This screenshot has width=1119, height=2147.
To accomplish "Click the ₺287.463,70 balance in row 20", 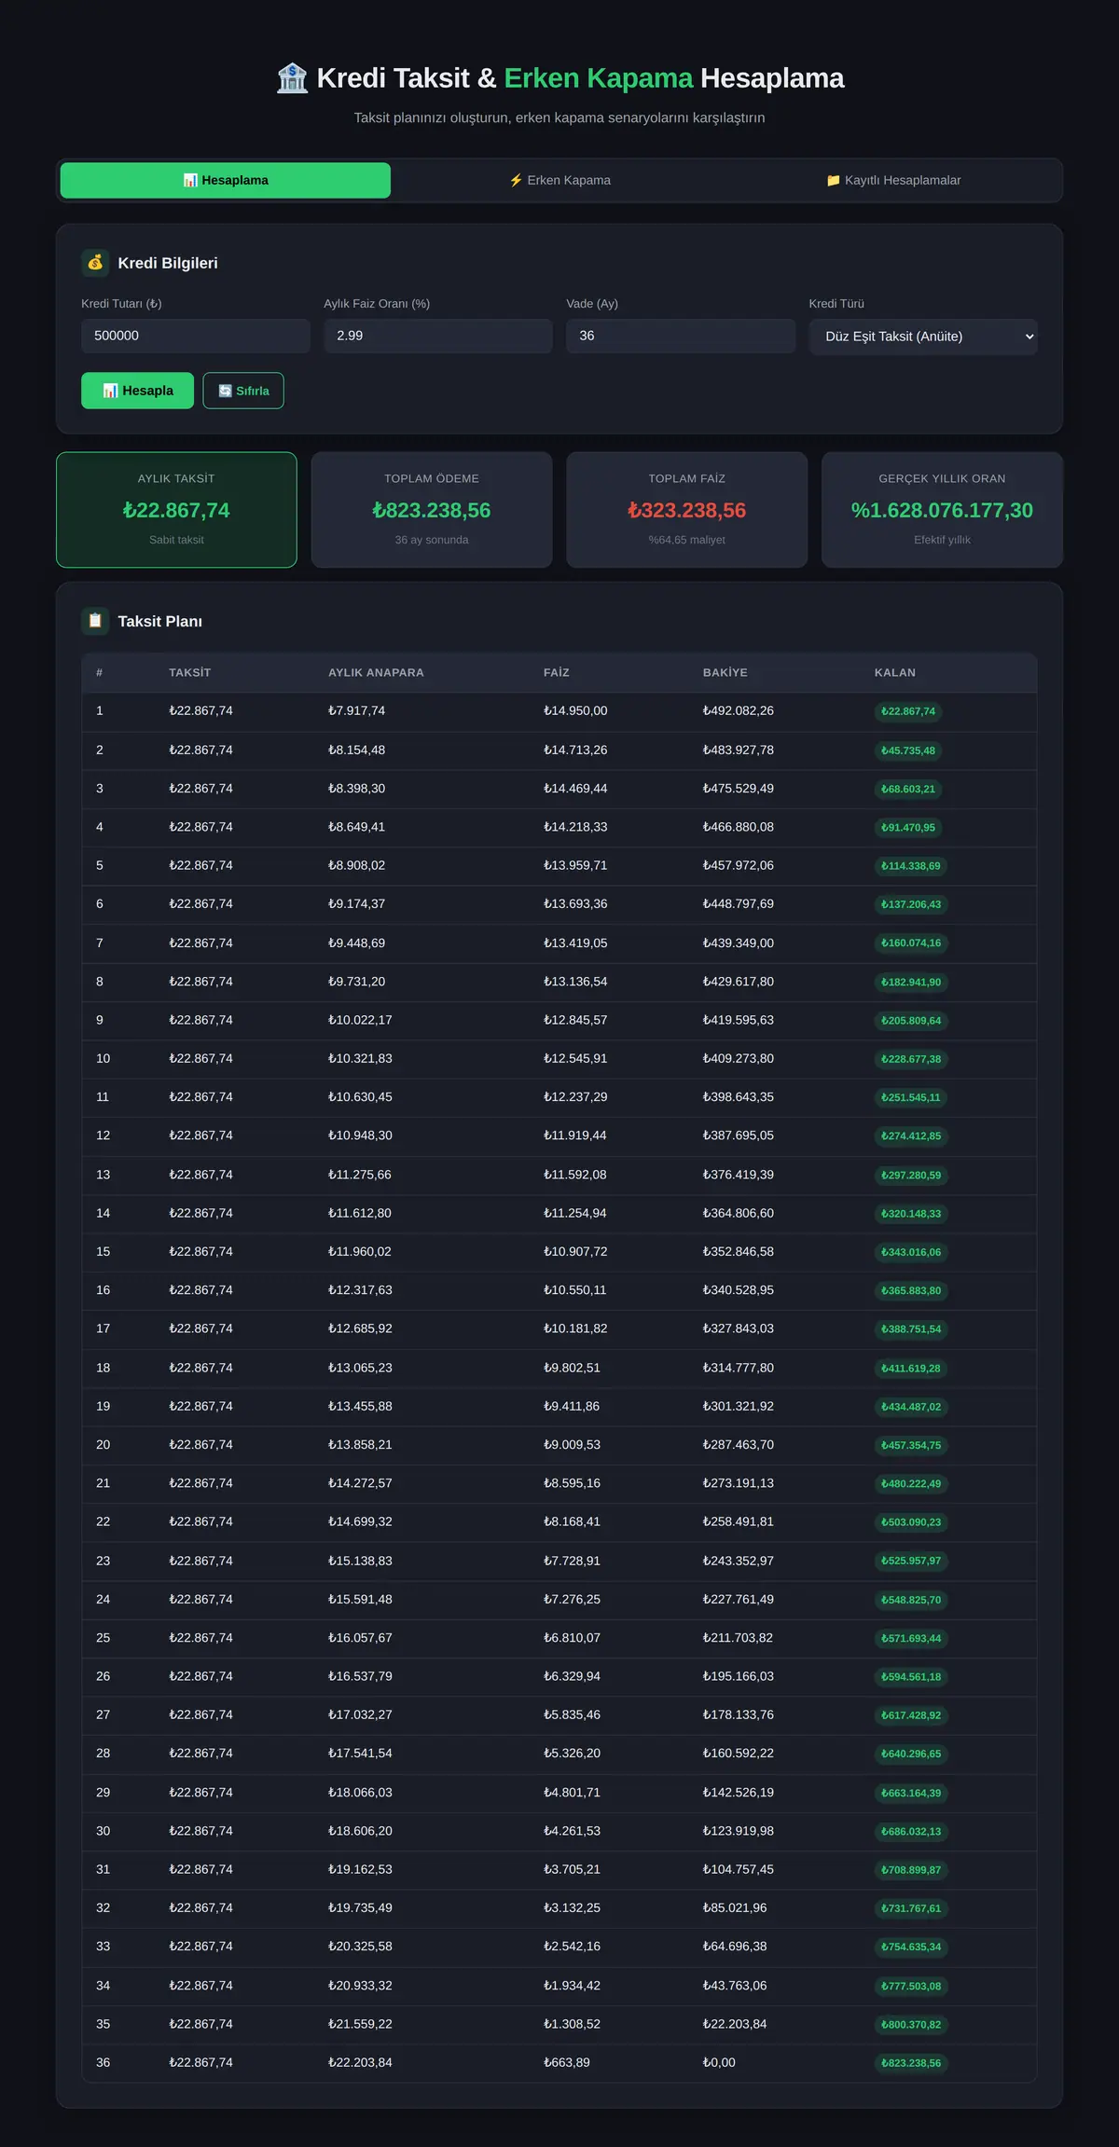I will click(739, 1444).
